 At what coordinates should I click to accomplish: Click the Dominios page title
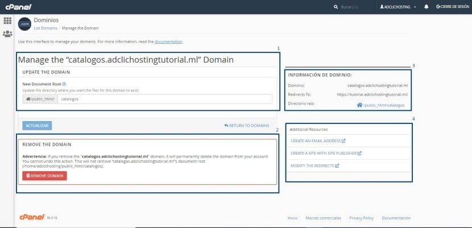pyautogui.click(x=46, y=20)
